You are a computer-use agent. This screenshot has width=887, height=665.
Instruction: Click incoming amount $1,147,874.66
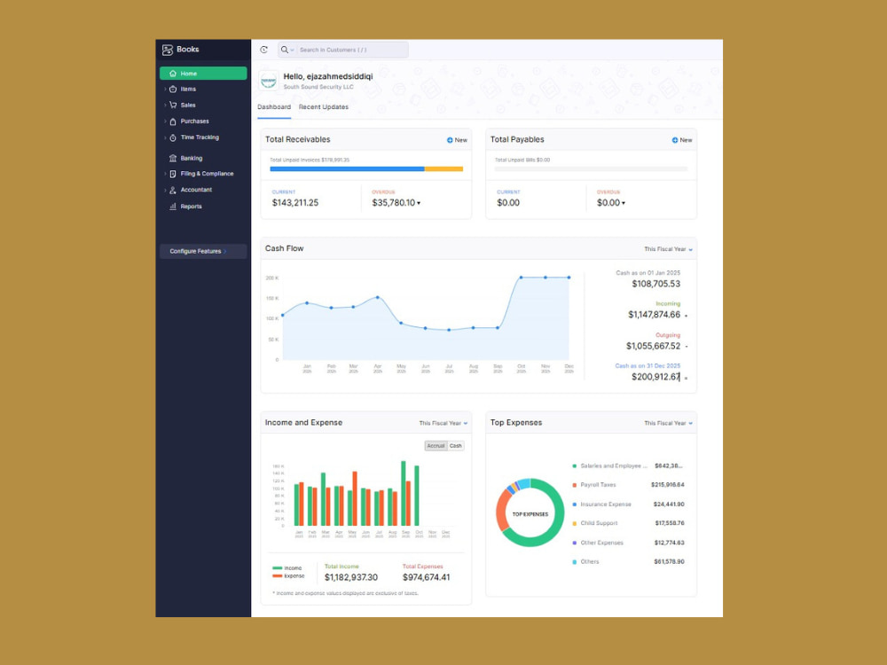[x=654, y=315]
